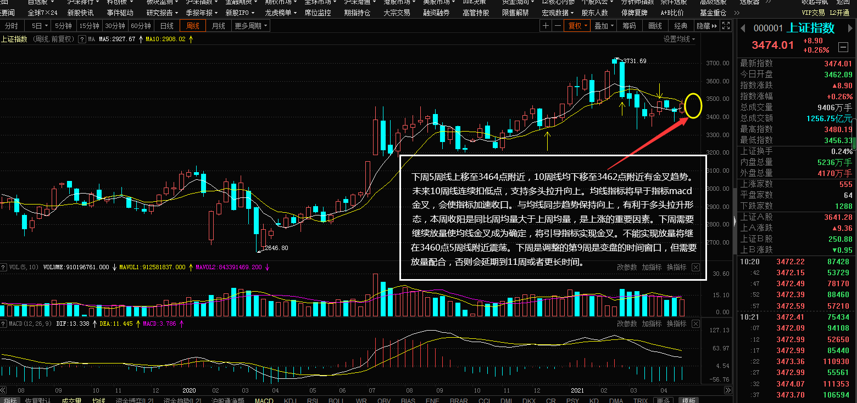Expand 季报年报 menu

tap(202, 13)
